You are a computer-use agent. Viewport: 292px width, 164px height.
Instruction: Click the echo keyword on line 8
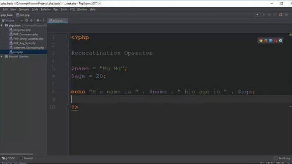point(78,92)
